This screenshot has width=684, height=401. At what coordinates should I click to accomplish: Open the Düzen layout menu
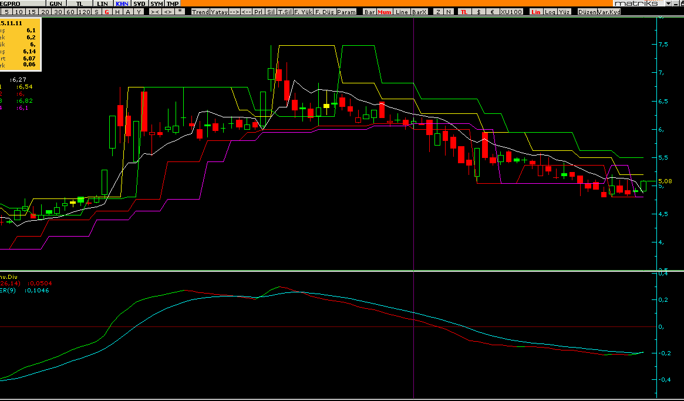point(587,12)
